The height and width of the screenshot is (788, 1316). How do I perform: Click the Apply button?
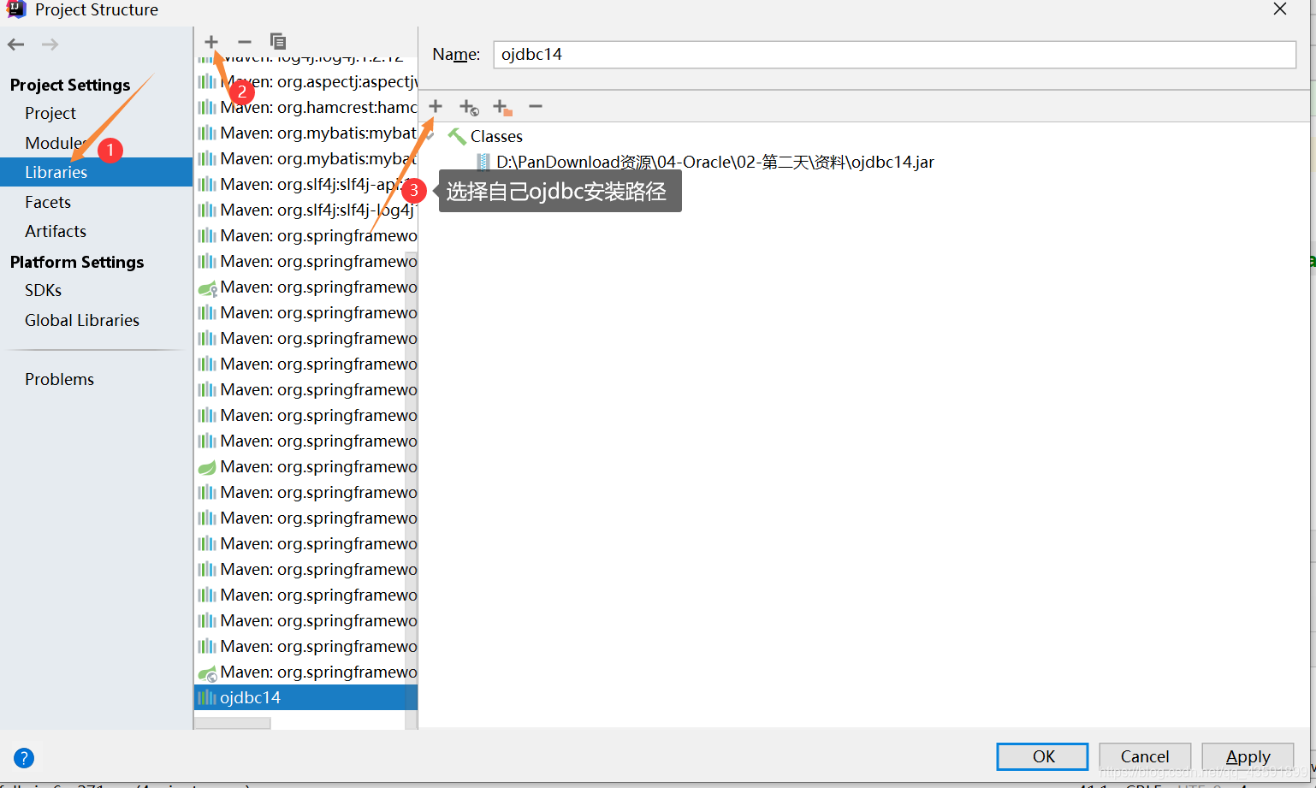(x=1247, y=756)
